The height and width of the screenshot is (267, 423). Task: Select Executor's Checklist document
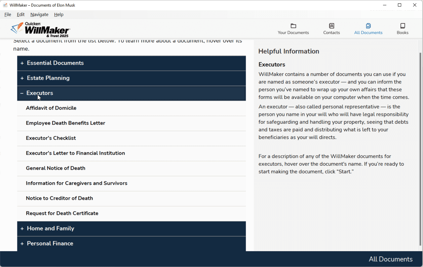(x=51, y=138)
